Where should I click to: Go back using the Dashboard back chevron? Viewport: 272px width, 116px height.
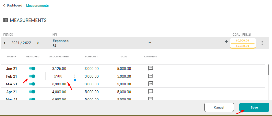(4, 6)
